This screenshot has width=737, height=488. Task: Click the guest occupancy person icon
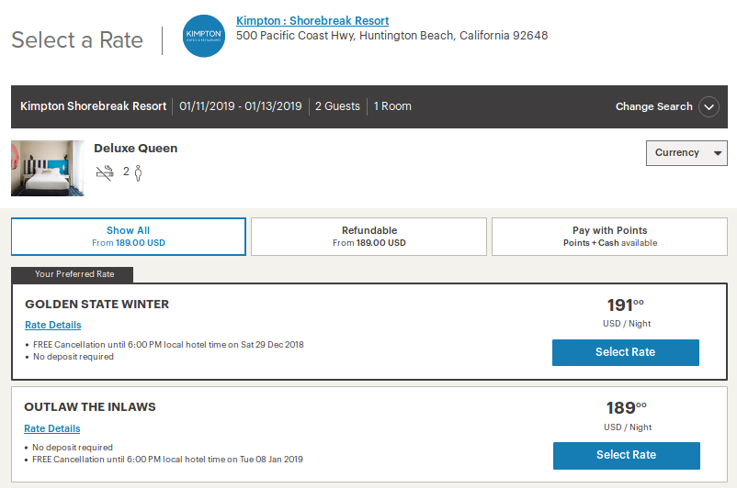click(138, 172)
